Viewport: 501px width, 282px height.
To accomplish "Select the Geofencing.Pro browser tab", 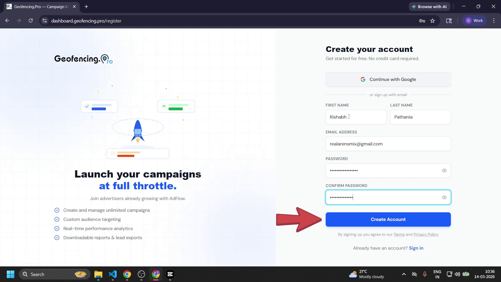I will (39, 7).
